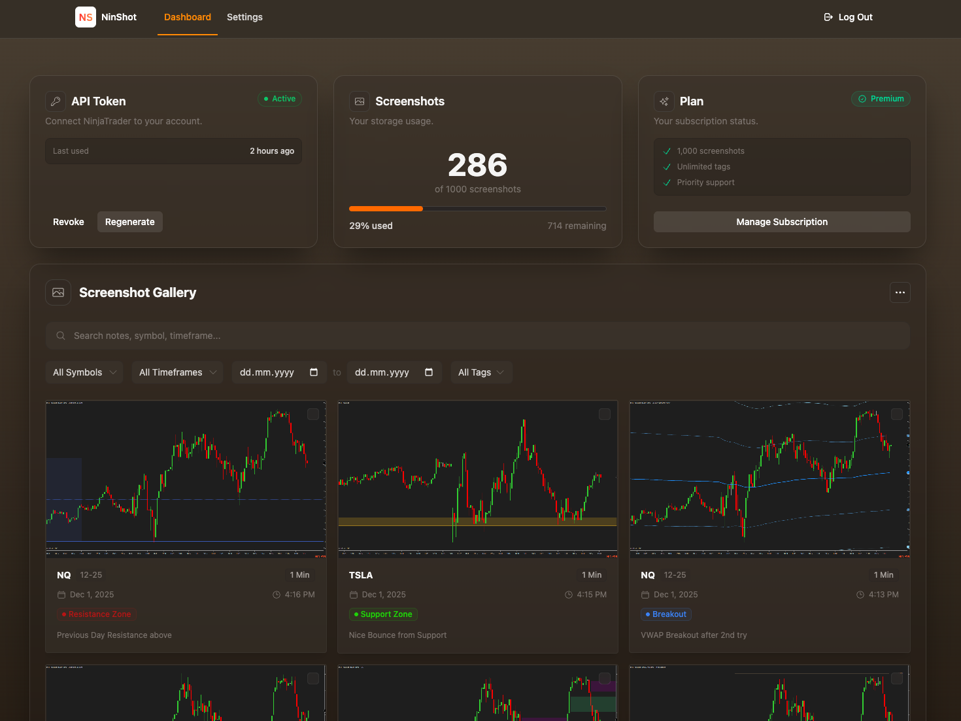The height and width of the screenshot is (721, 961).
Task: Open the All Tags dropdown
Action: pyautogui.click(x=481, y=372)
